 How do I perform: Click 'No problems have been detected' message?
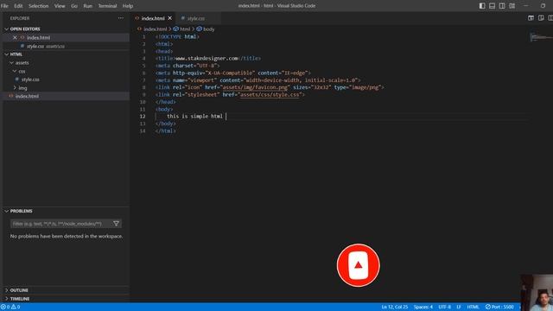tap(67, 236)
